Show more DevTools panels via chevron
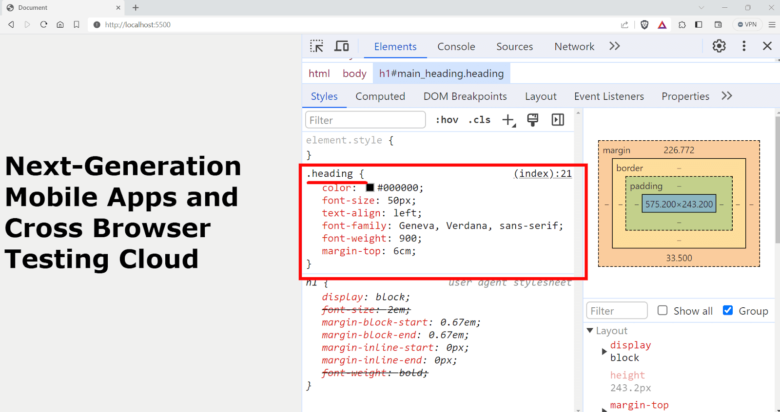 click(614, 46)
